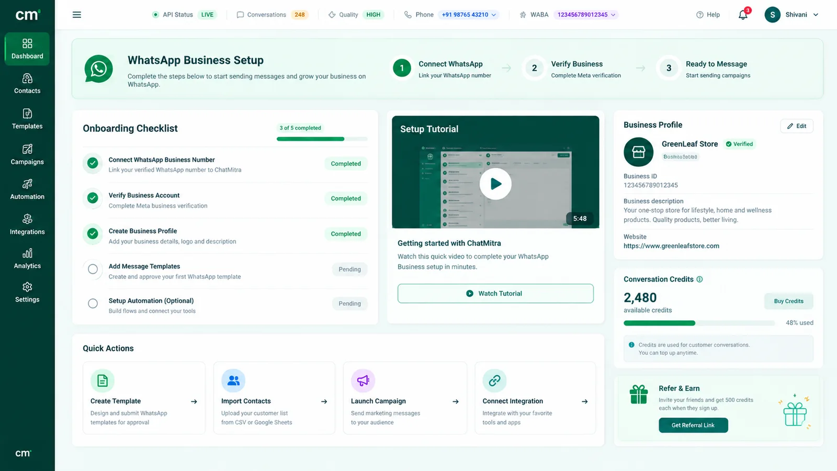This screenshot has height=471, width=837.
Task: Toggle the Verify Business Account checkmark
Action: [93, 198]
